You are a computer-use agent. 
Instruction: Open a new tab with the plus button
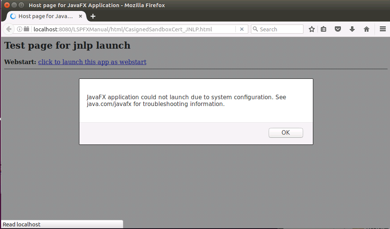93,16
